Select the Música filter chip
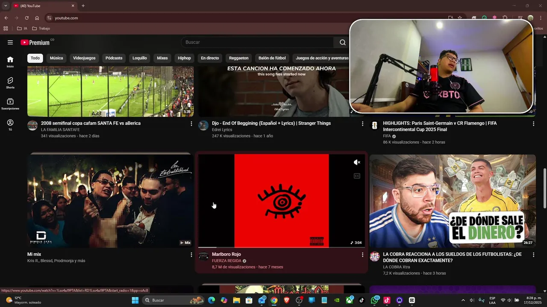The height and width of the screenshot is (307, 547). pos(56,58)
